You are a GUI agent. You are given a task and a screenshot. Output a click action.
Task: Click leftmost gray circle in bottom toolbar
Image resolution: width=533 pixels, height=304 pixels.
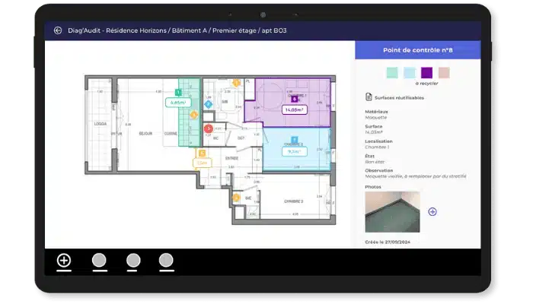coord(99,261)
